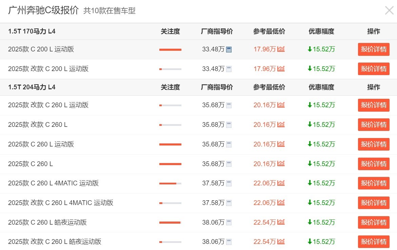
Task: Click 报价详情 for 2025款 C 200 L 运动版
Action: [x=373, y=49]
